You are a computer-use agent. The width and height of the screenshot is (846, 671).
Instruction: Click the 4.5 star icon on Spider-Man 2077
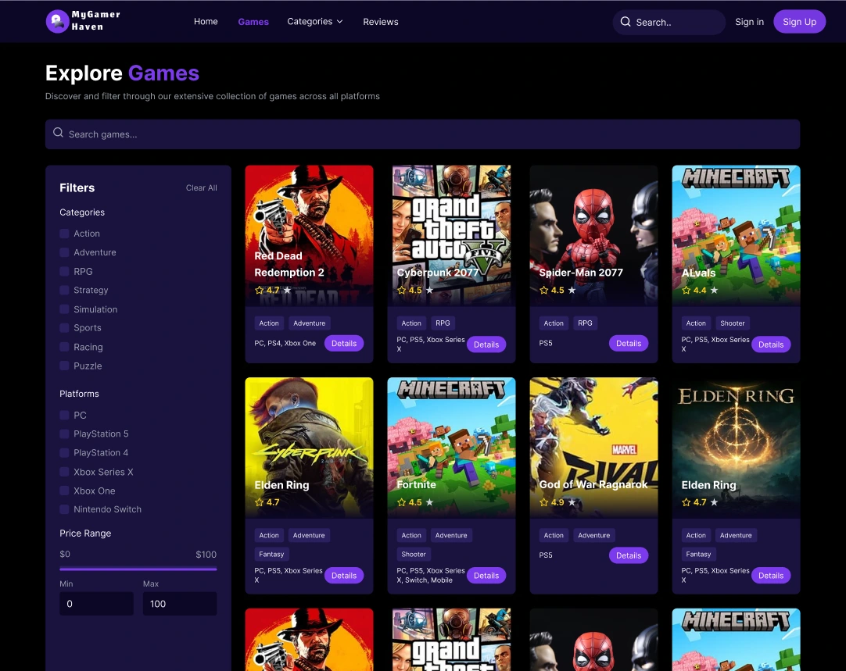544,290
